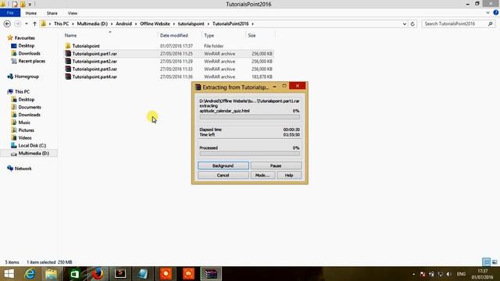This screenshot has height=281, width=500.
Task: Open Desktop under Favourites
Action: 26,45
